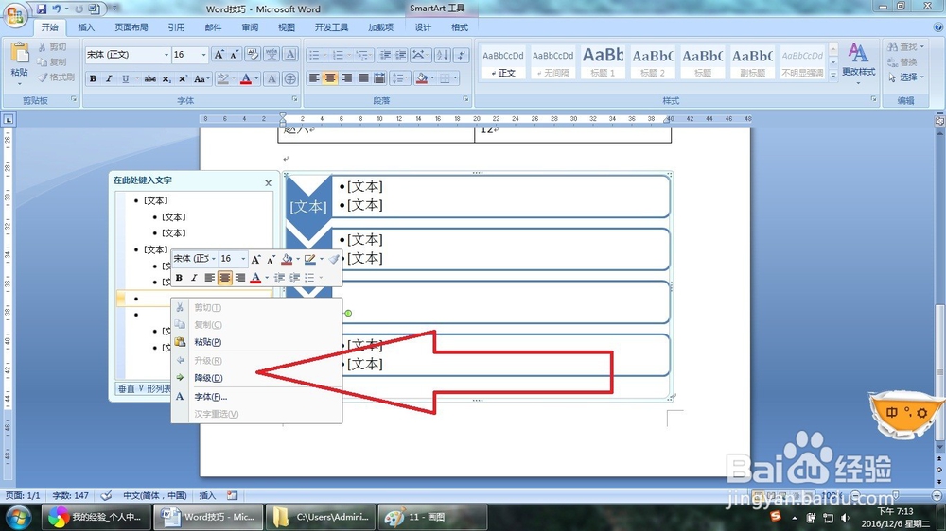The height and width of the screenshot is (531, 946).
Task: Apply numbered list in ribbon
Action: pos(338,55)
